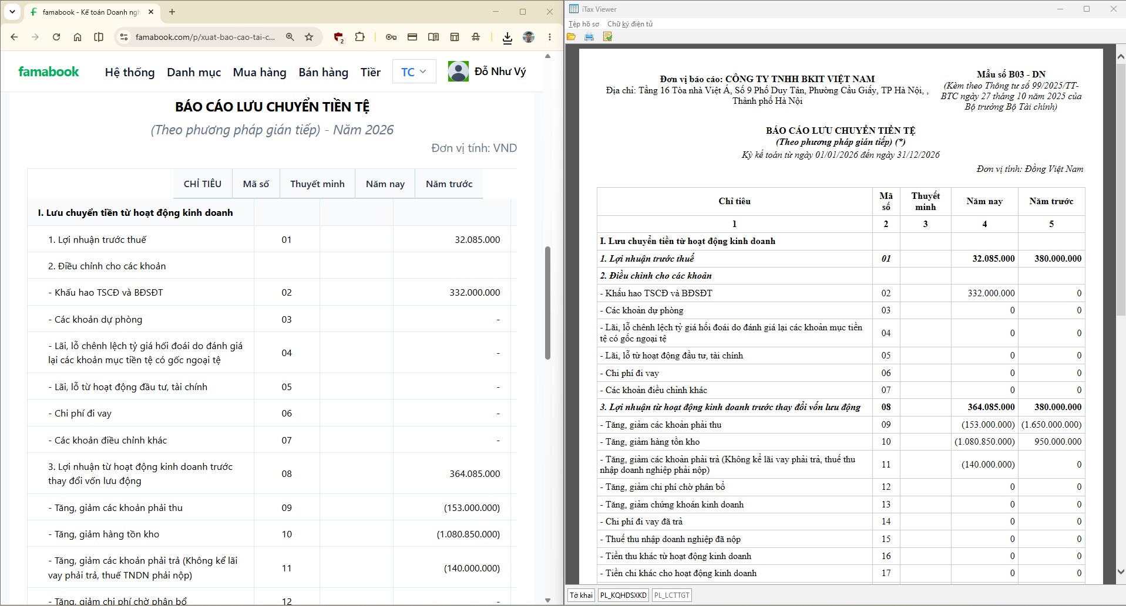Click the famabook logo
1126x606 pixels.
(49, 72)
